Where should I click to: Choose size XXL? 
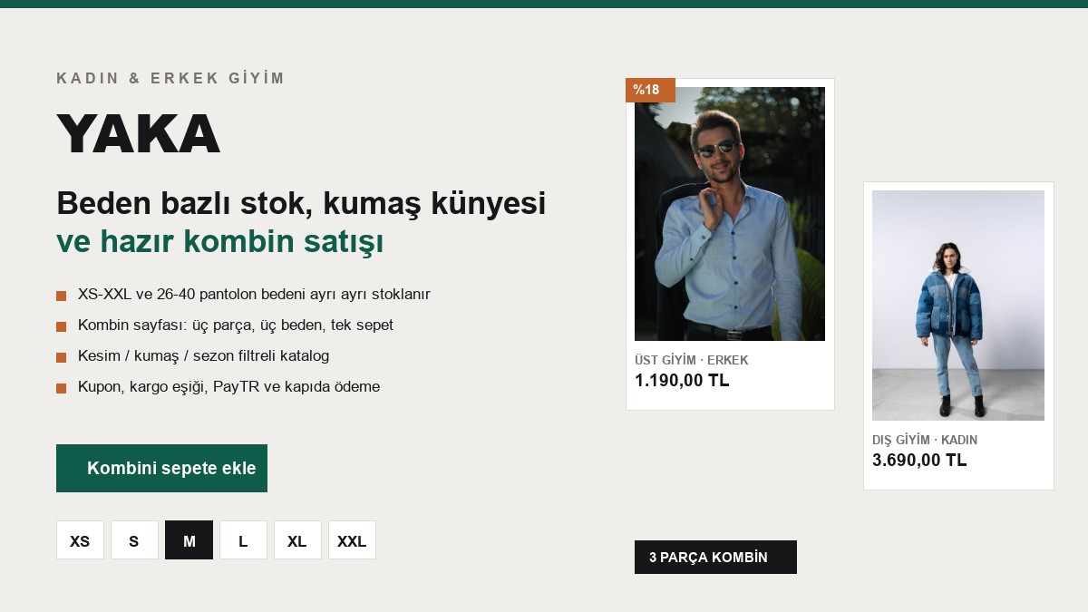point(352,540)
